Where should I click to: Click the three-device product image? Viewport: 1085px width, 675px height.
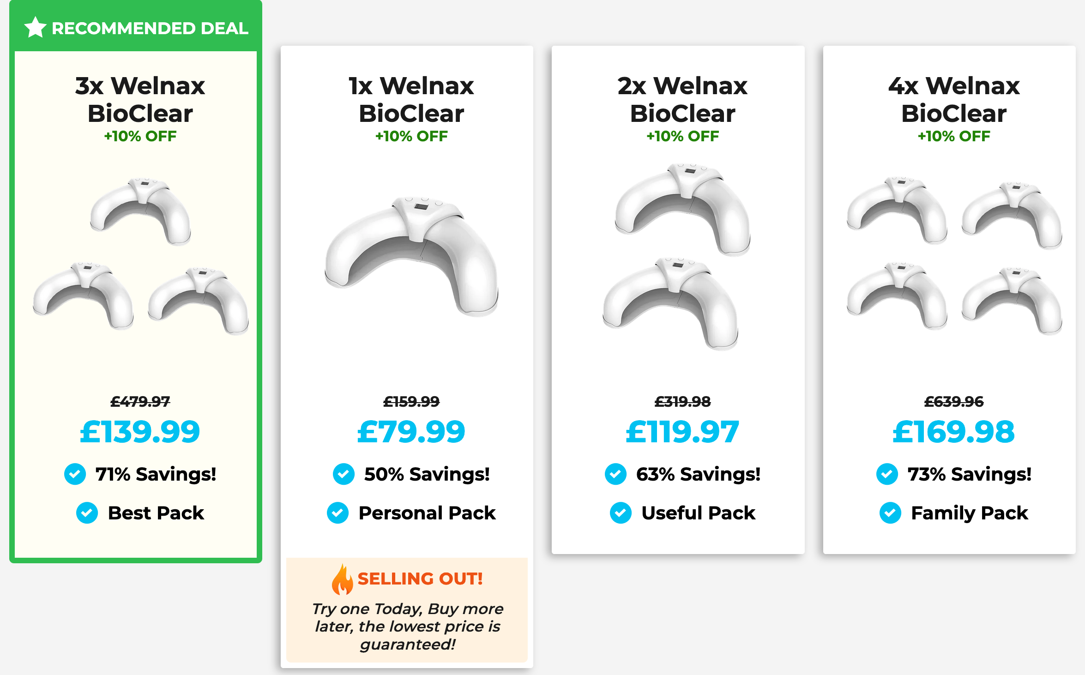coord(140,255)
